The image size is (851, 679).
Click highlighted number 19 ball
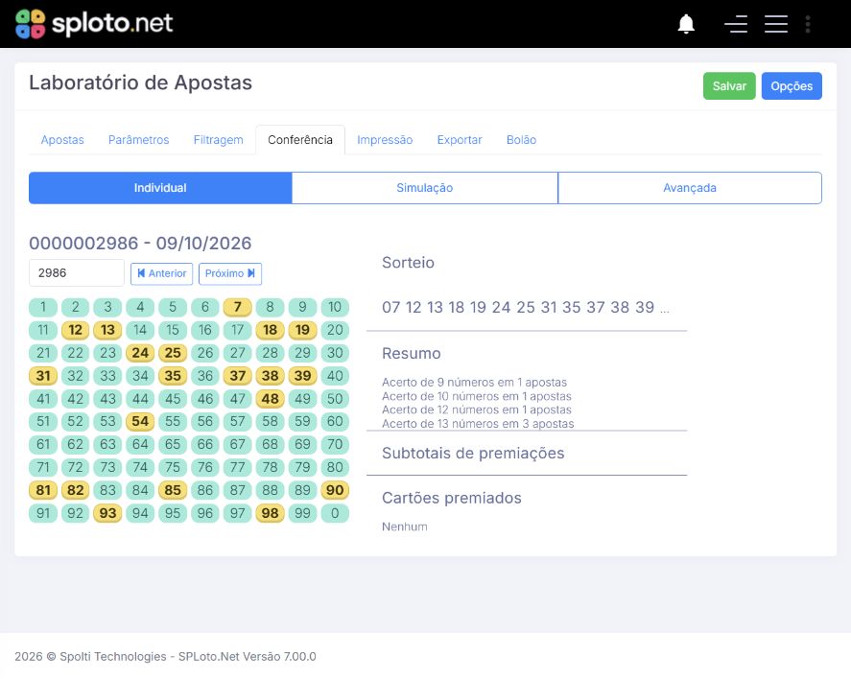302,330
